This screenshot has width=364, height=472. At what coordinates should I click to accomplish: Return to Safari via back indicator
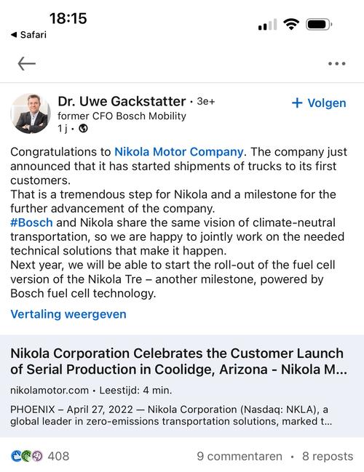click(28, 35)
